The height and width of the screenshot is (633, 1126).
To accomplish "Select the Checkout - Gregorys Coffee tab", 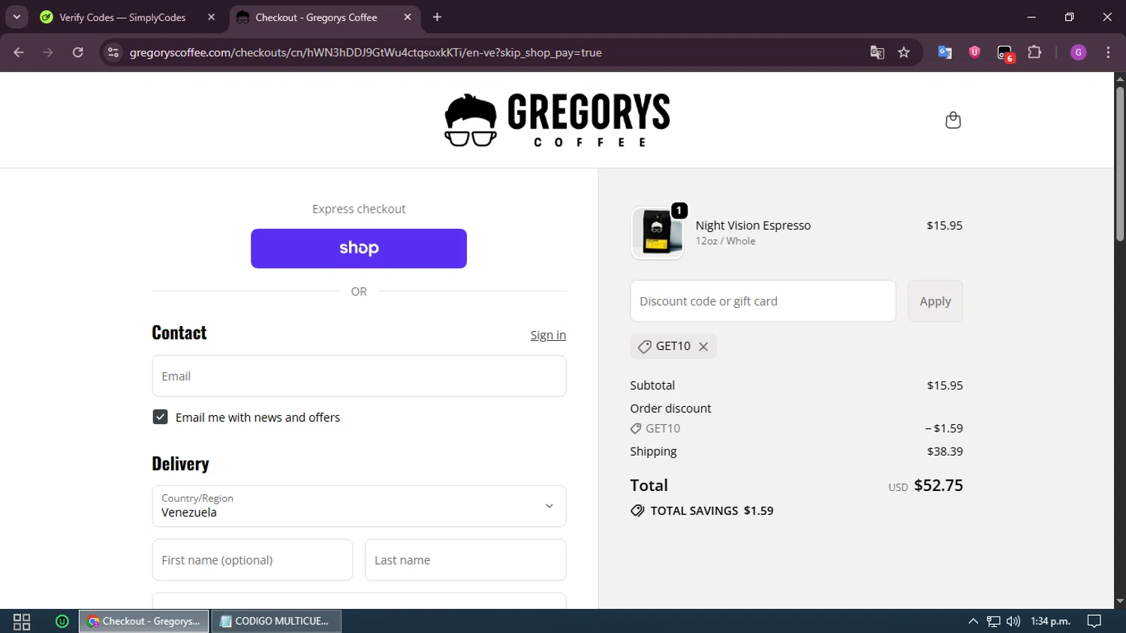I will (316, 17).
